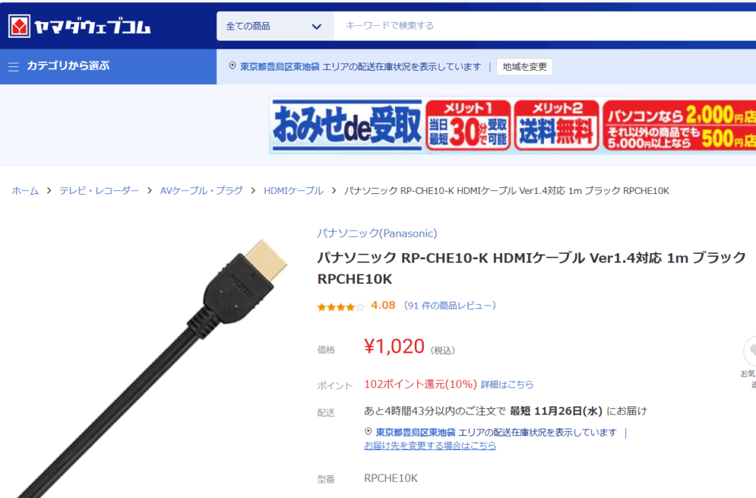Click location pin icon beside delivery area
This screenshot has height=498, width=756.
click(368, 432)
